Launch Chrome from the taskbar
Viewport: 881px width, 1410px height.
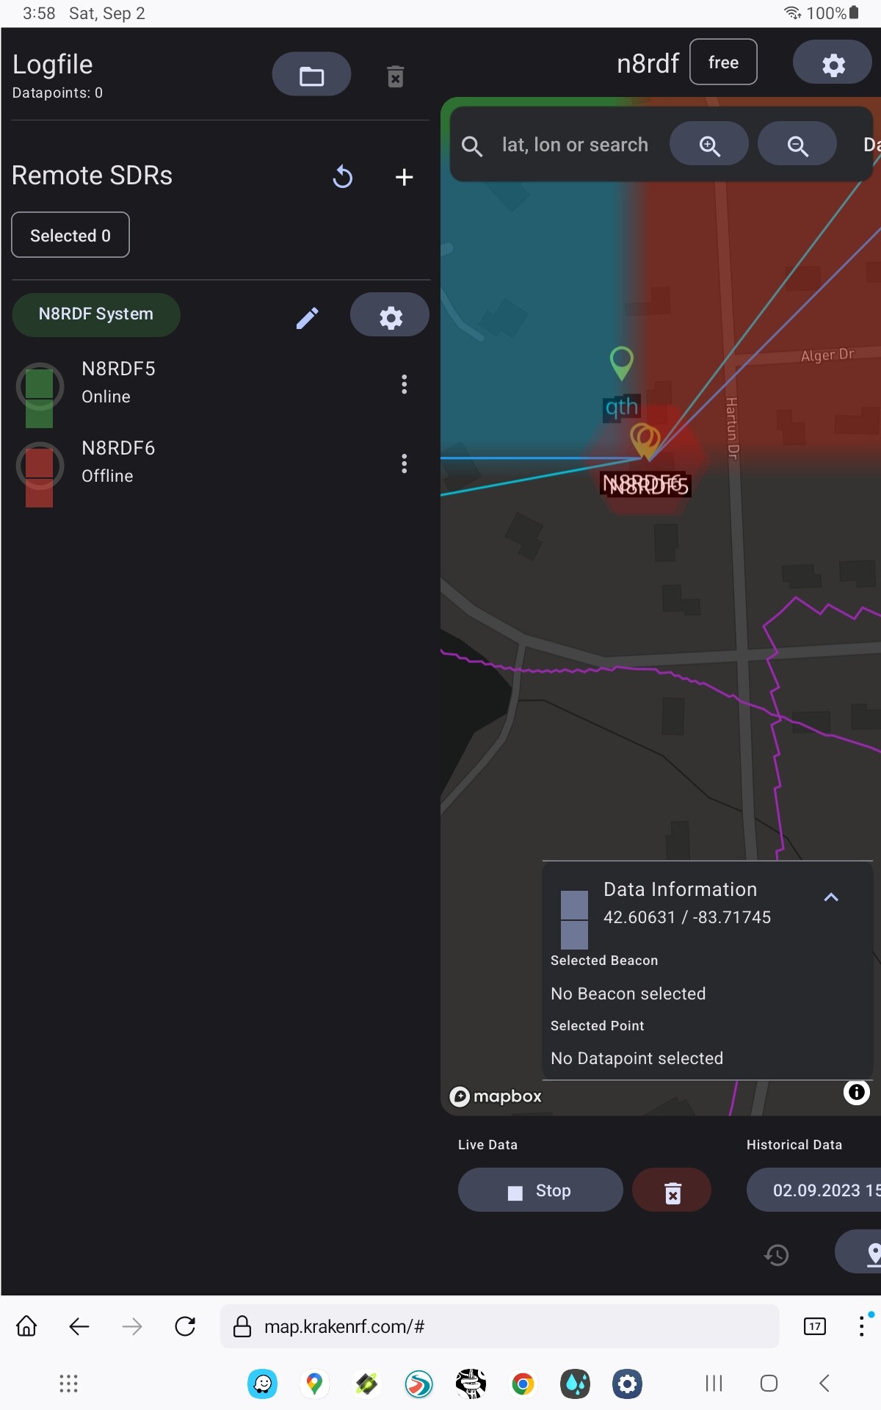coord(523,1384)
